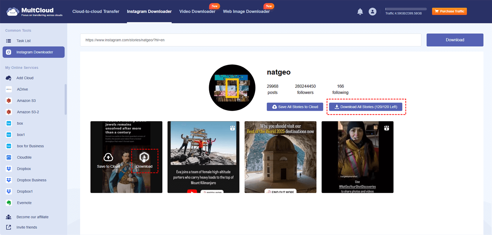Screen dimensions: 492x235
Task: Click the Dropbox Business label
Action: point(32,180)
